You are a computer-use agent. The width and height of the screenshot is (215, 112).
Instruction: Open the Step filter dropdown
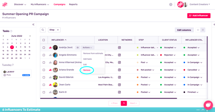(x=54, y=30)
